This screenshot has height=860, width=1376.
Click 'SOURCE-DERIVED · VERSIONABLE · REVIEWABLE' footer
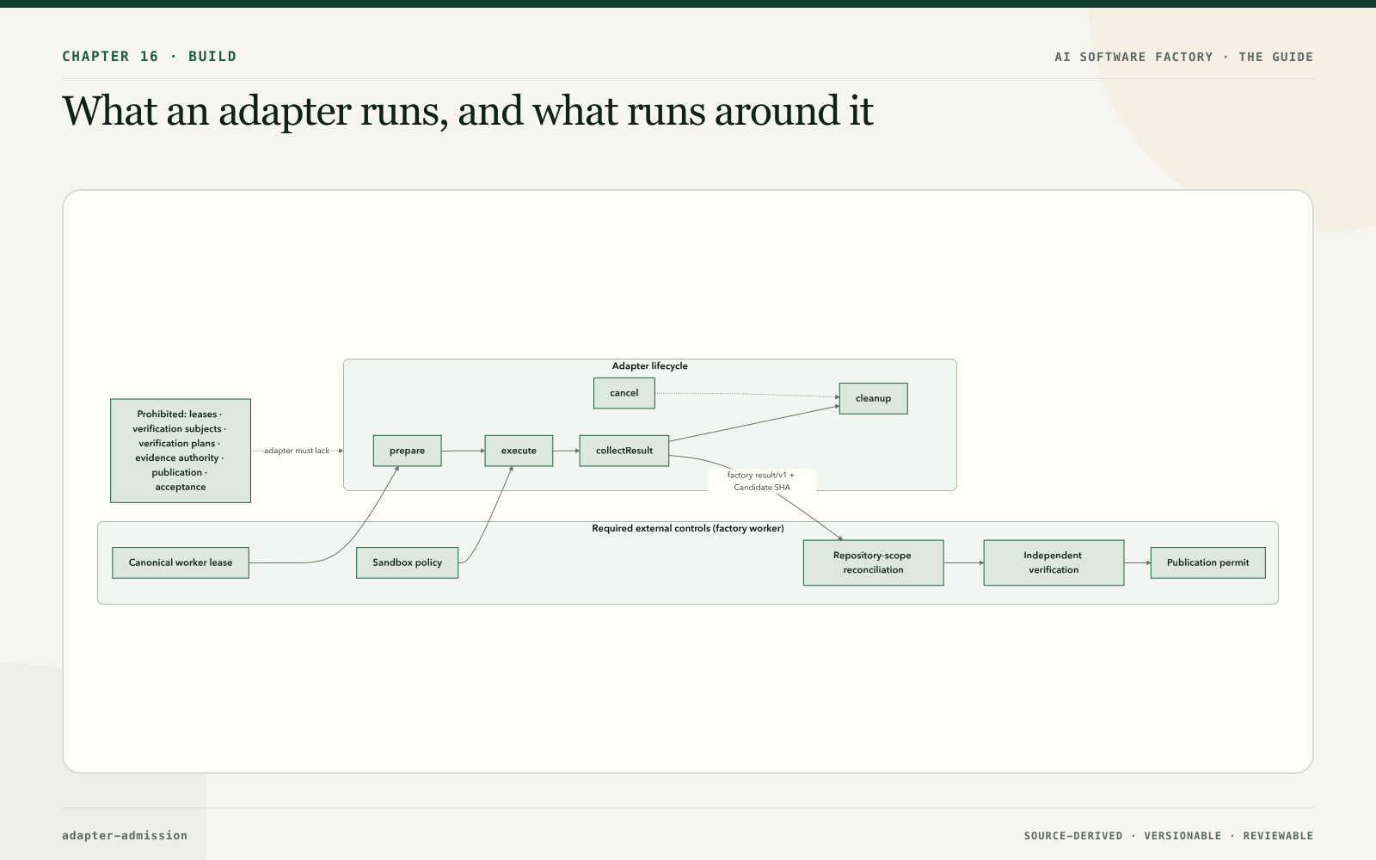(x=1168, y=836)
